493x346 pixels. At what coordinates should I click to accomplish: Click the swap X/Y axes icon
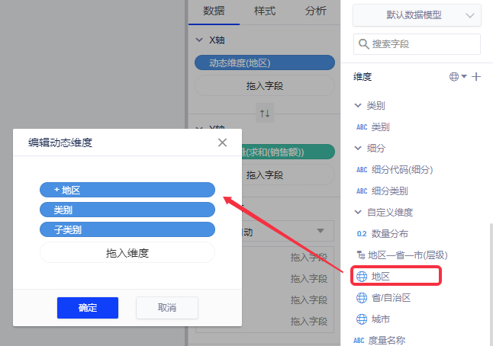265,113
